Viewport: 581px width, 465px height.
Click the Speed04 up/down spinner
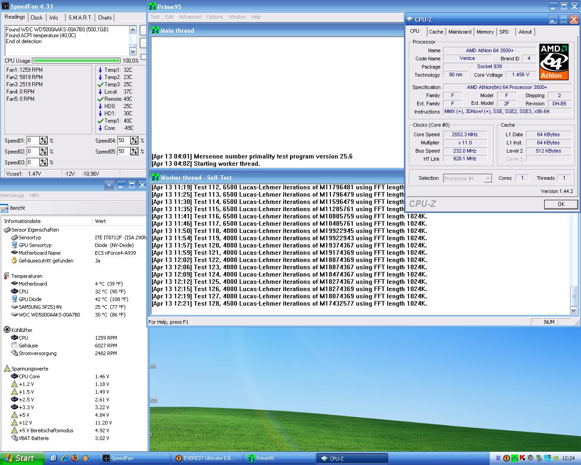(134, 141)
